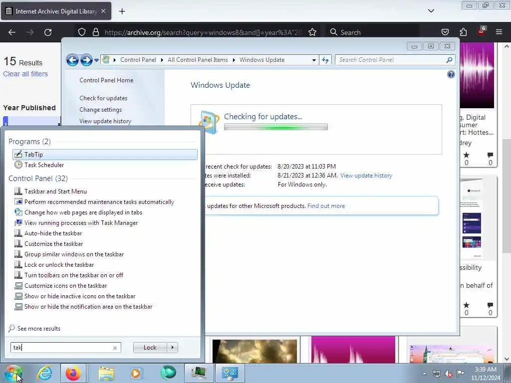
Task: Click Check for updates link
Action: pyautogui.click(x=103, y=98)
